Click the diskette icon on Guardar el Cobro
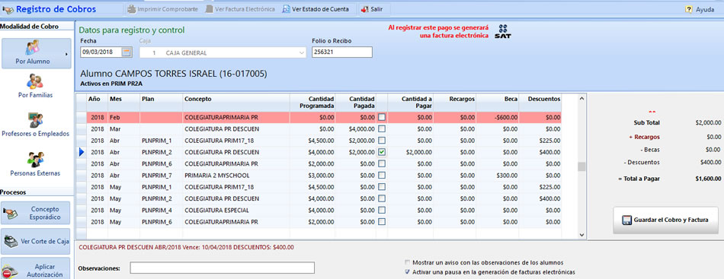Viewport: 724px width, 279px height. pos(626,220)
